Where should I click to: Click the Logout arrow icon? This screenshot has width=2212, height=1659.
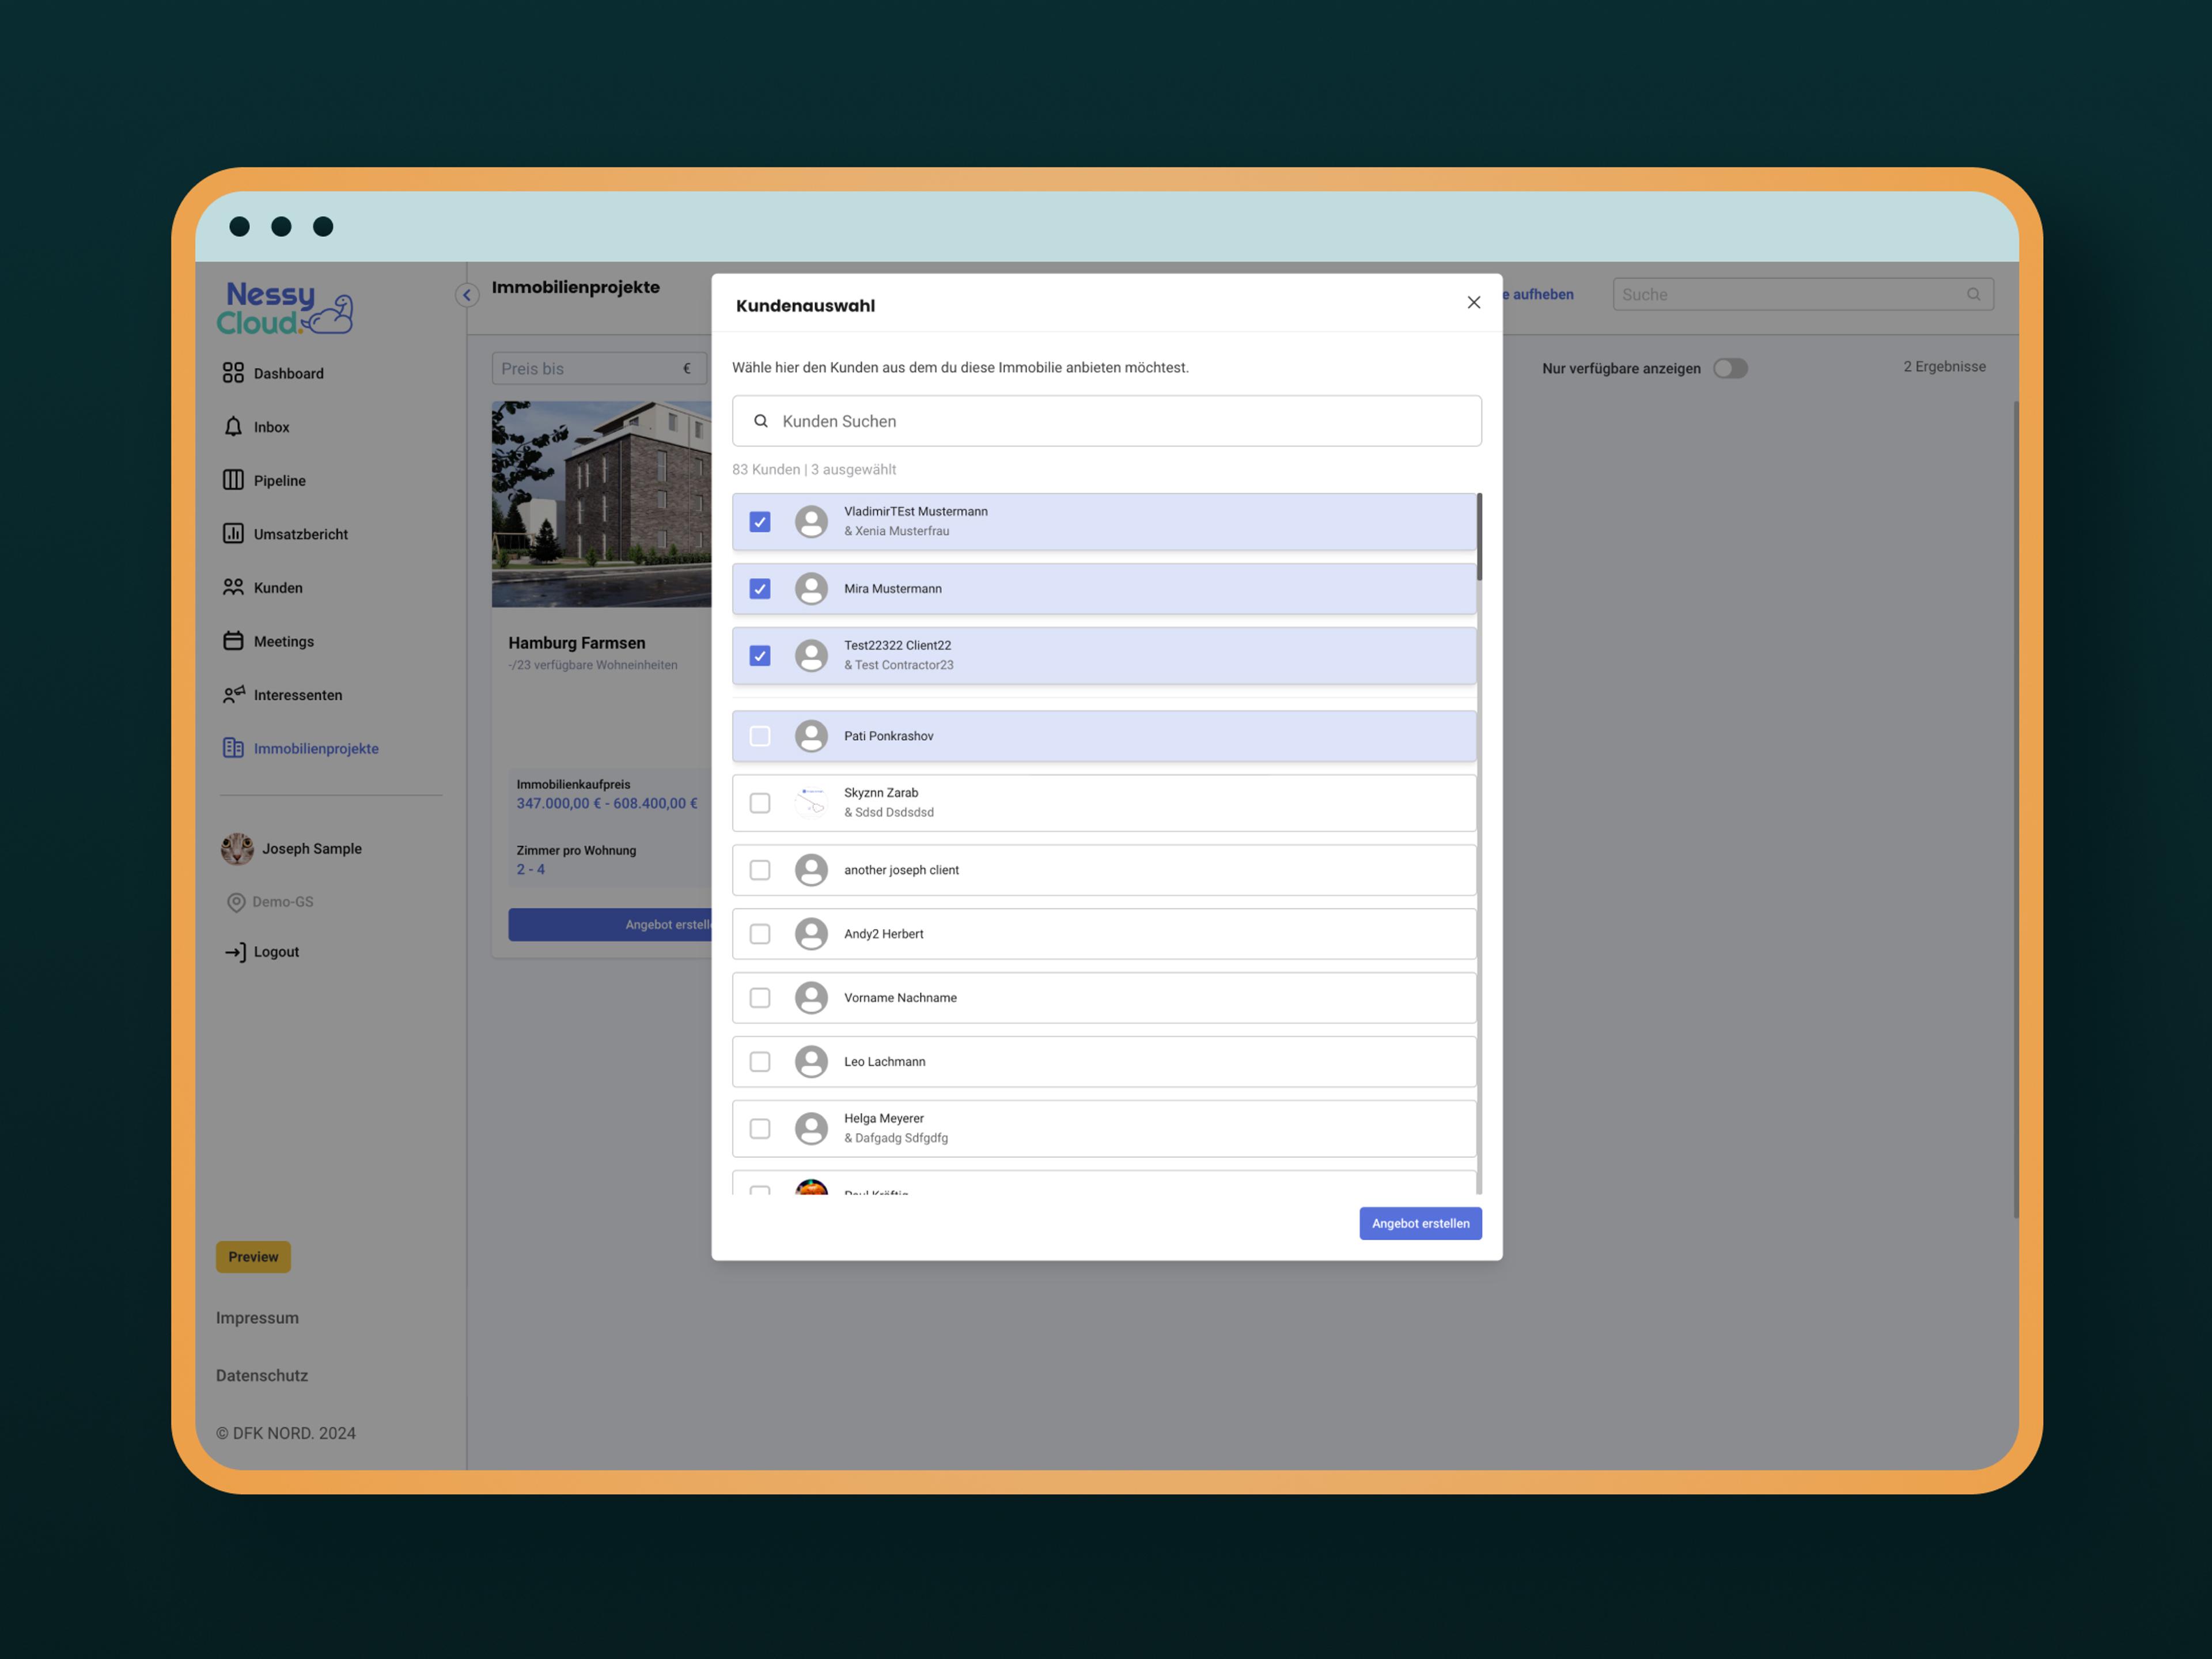pyautogui.click(x=235, y=952)
